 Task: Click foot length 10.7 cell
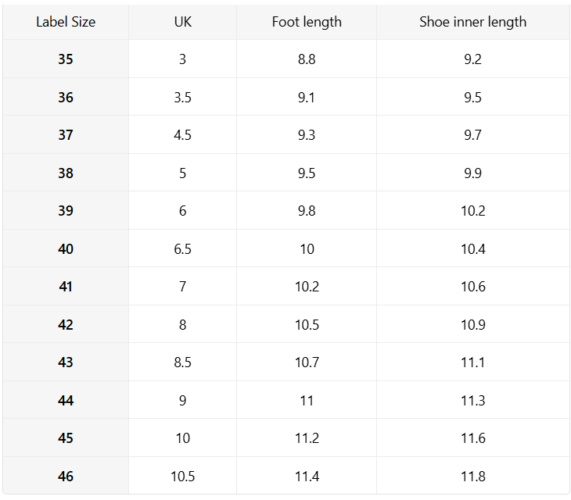307,362
